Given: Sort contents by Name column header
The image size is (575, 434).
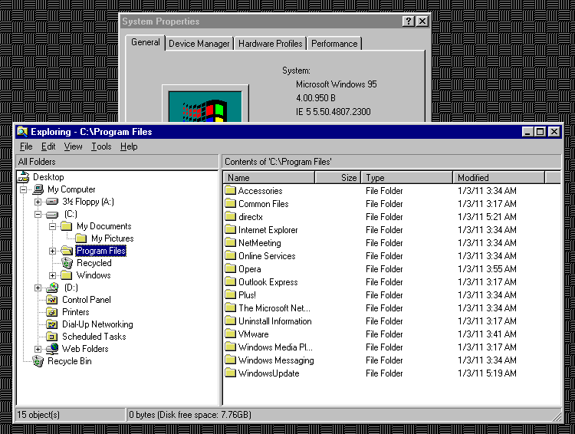Looking at the screenshot, I should click(269, 178).
